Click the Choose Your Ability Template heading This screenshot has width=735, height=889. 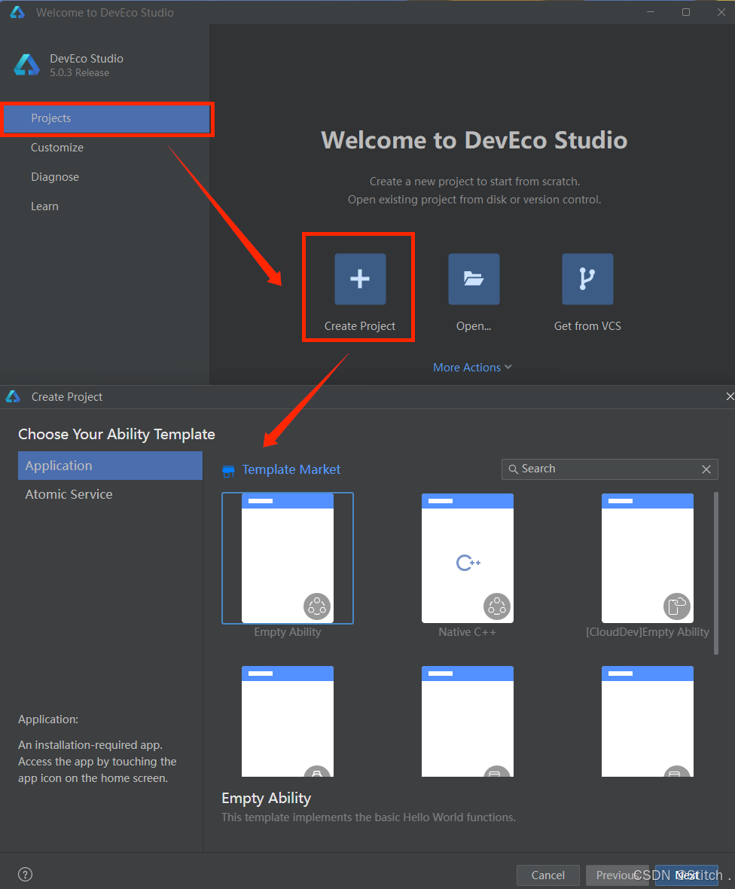pyautogui.click(x=117, y=434)
